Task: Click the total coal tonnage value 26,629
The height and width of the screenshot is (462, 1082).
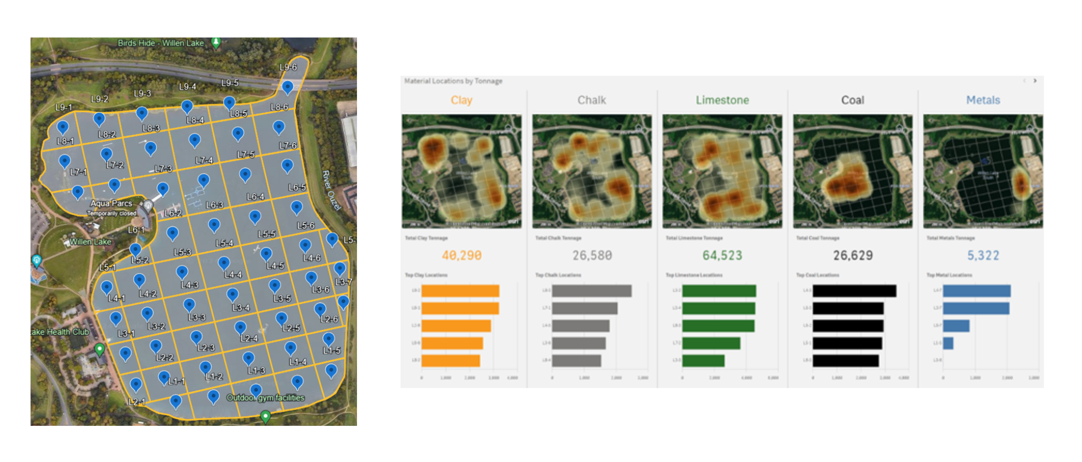Action: pyautogui.click(x=853, y=255)
